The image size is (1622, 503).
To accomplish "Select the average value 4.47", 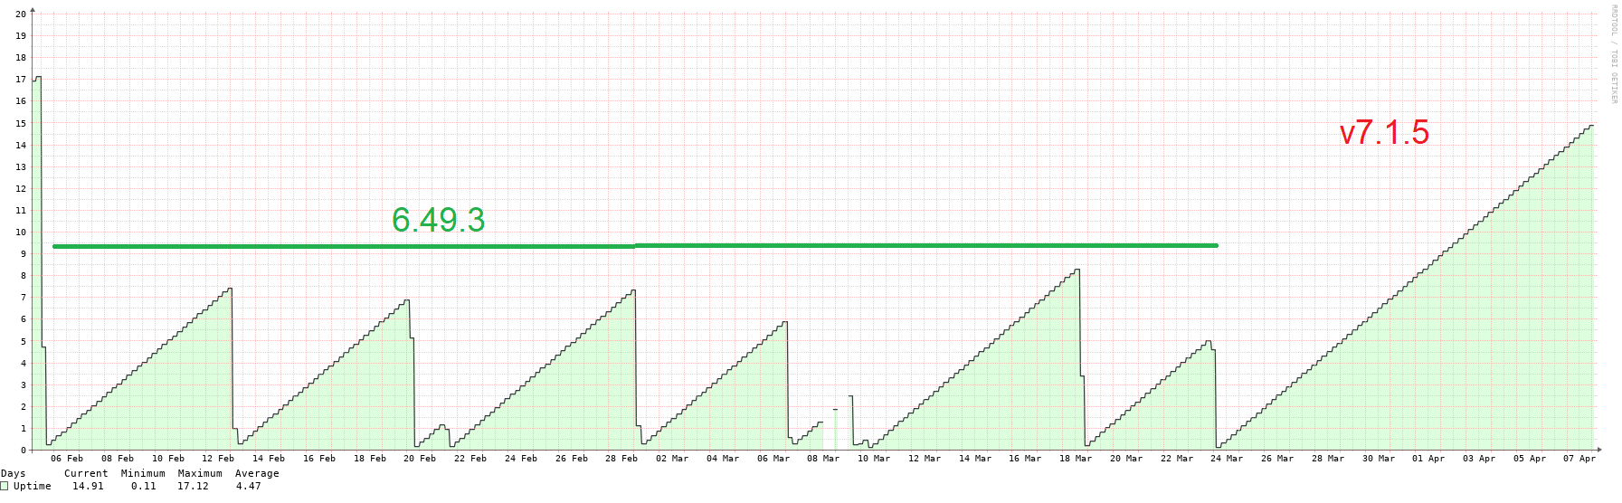I will (x=248, y=487).
